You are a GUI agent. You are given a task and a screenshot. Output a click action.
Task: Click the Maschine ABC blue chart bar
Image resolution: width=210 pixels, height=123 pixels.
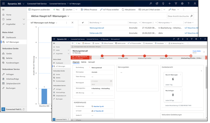44,96
